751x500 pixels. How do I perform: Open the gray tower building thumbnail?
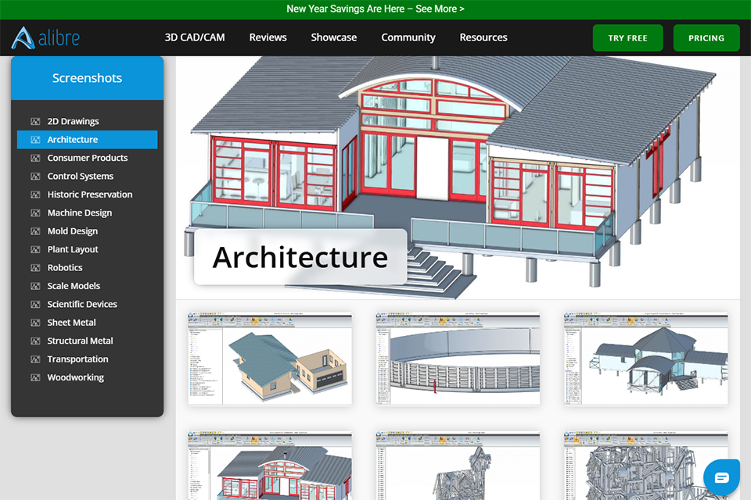pyautogui.click(x=458, y=466)
